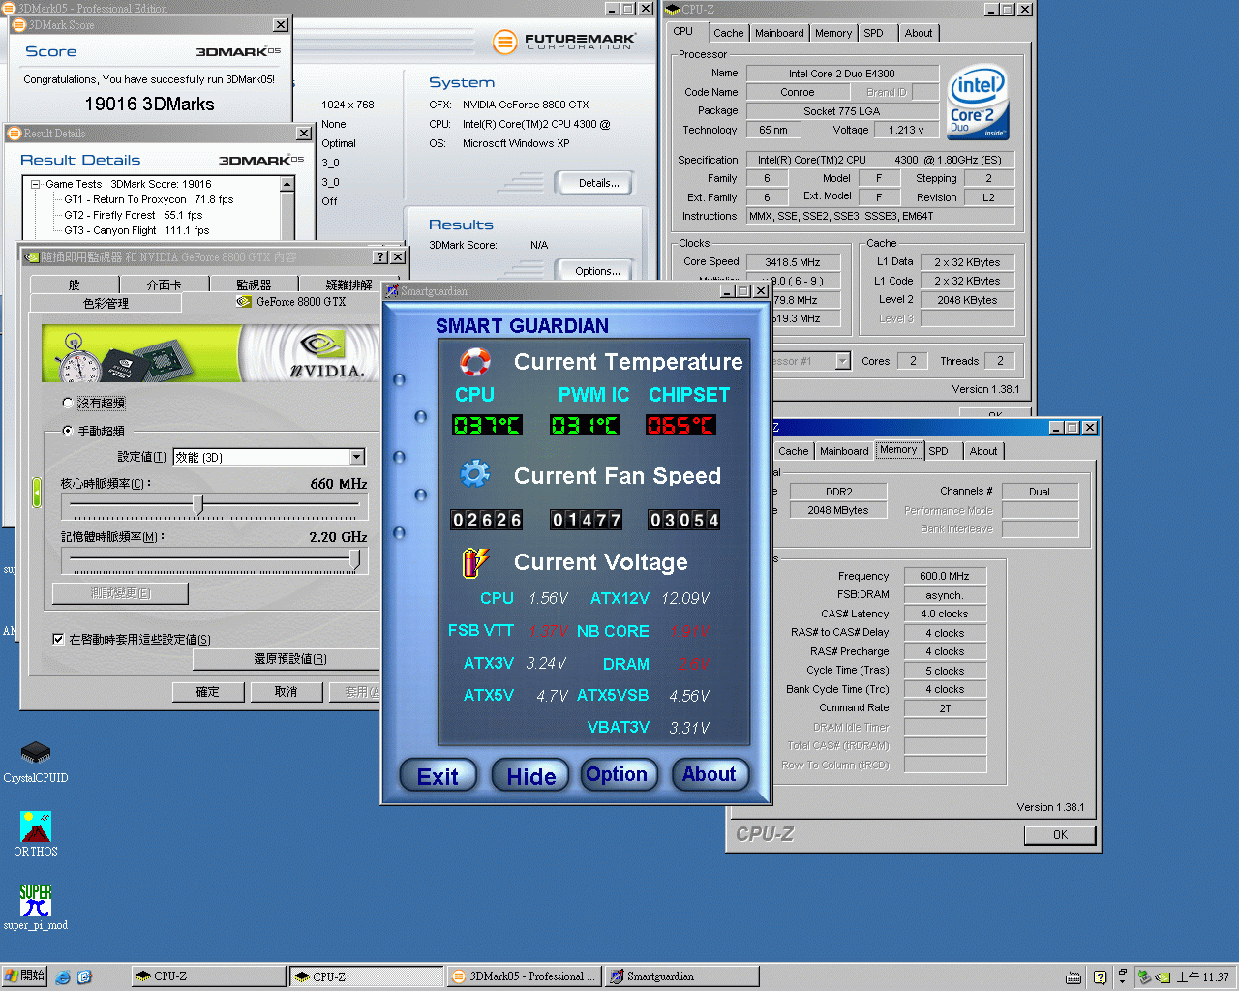This screenshot has height=991, width=1239.
Task: Select the 介面卡 tab in NVIDIA dialog
Action: (x=164, y=285)
